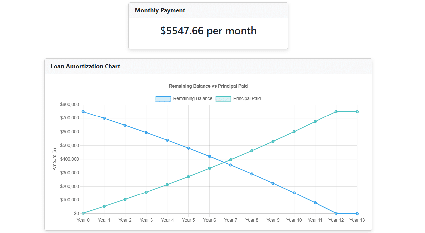Click the teal Principal Paid legend swatch
This screenshot has width=425, height=233.
coord(223,99)
